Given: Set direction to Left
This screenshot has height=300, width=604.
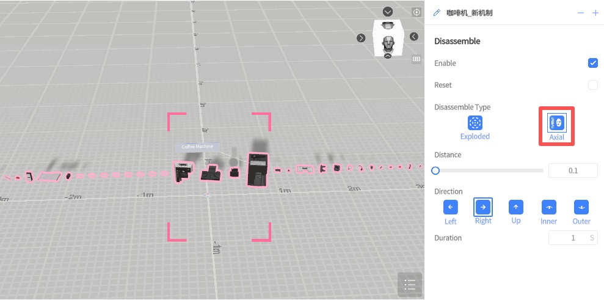Looking at the screenshot, I should coord(451,207).
